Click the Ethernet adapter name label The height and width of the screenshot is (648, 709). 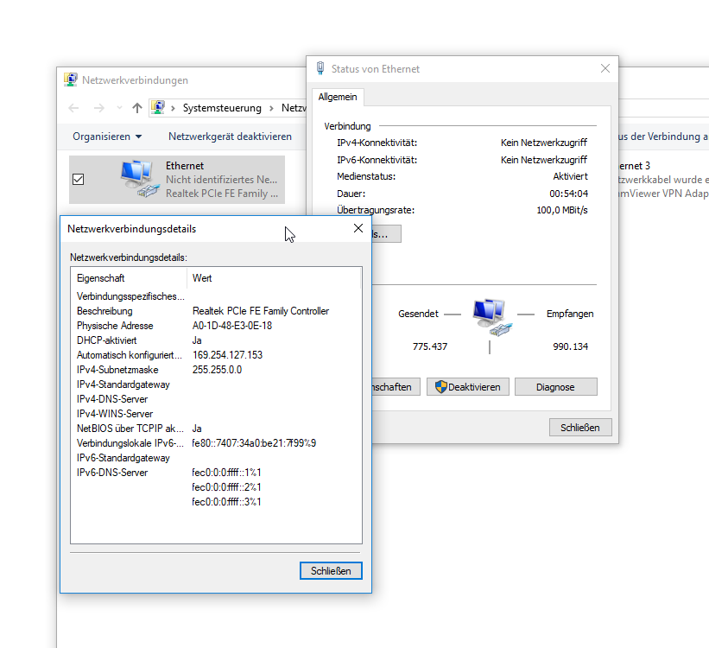tap(185, 166)
